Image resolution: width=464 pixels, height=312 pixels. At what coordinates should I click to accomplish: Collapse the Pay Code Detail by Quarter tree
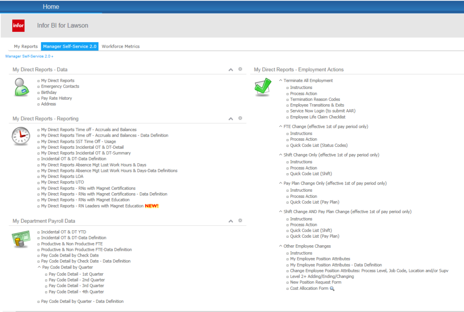pyautogui.click(x=39, y=268)
